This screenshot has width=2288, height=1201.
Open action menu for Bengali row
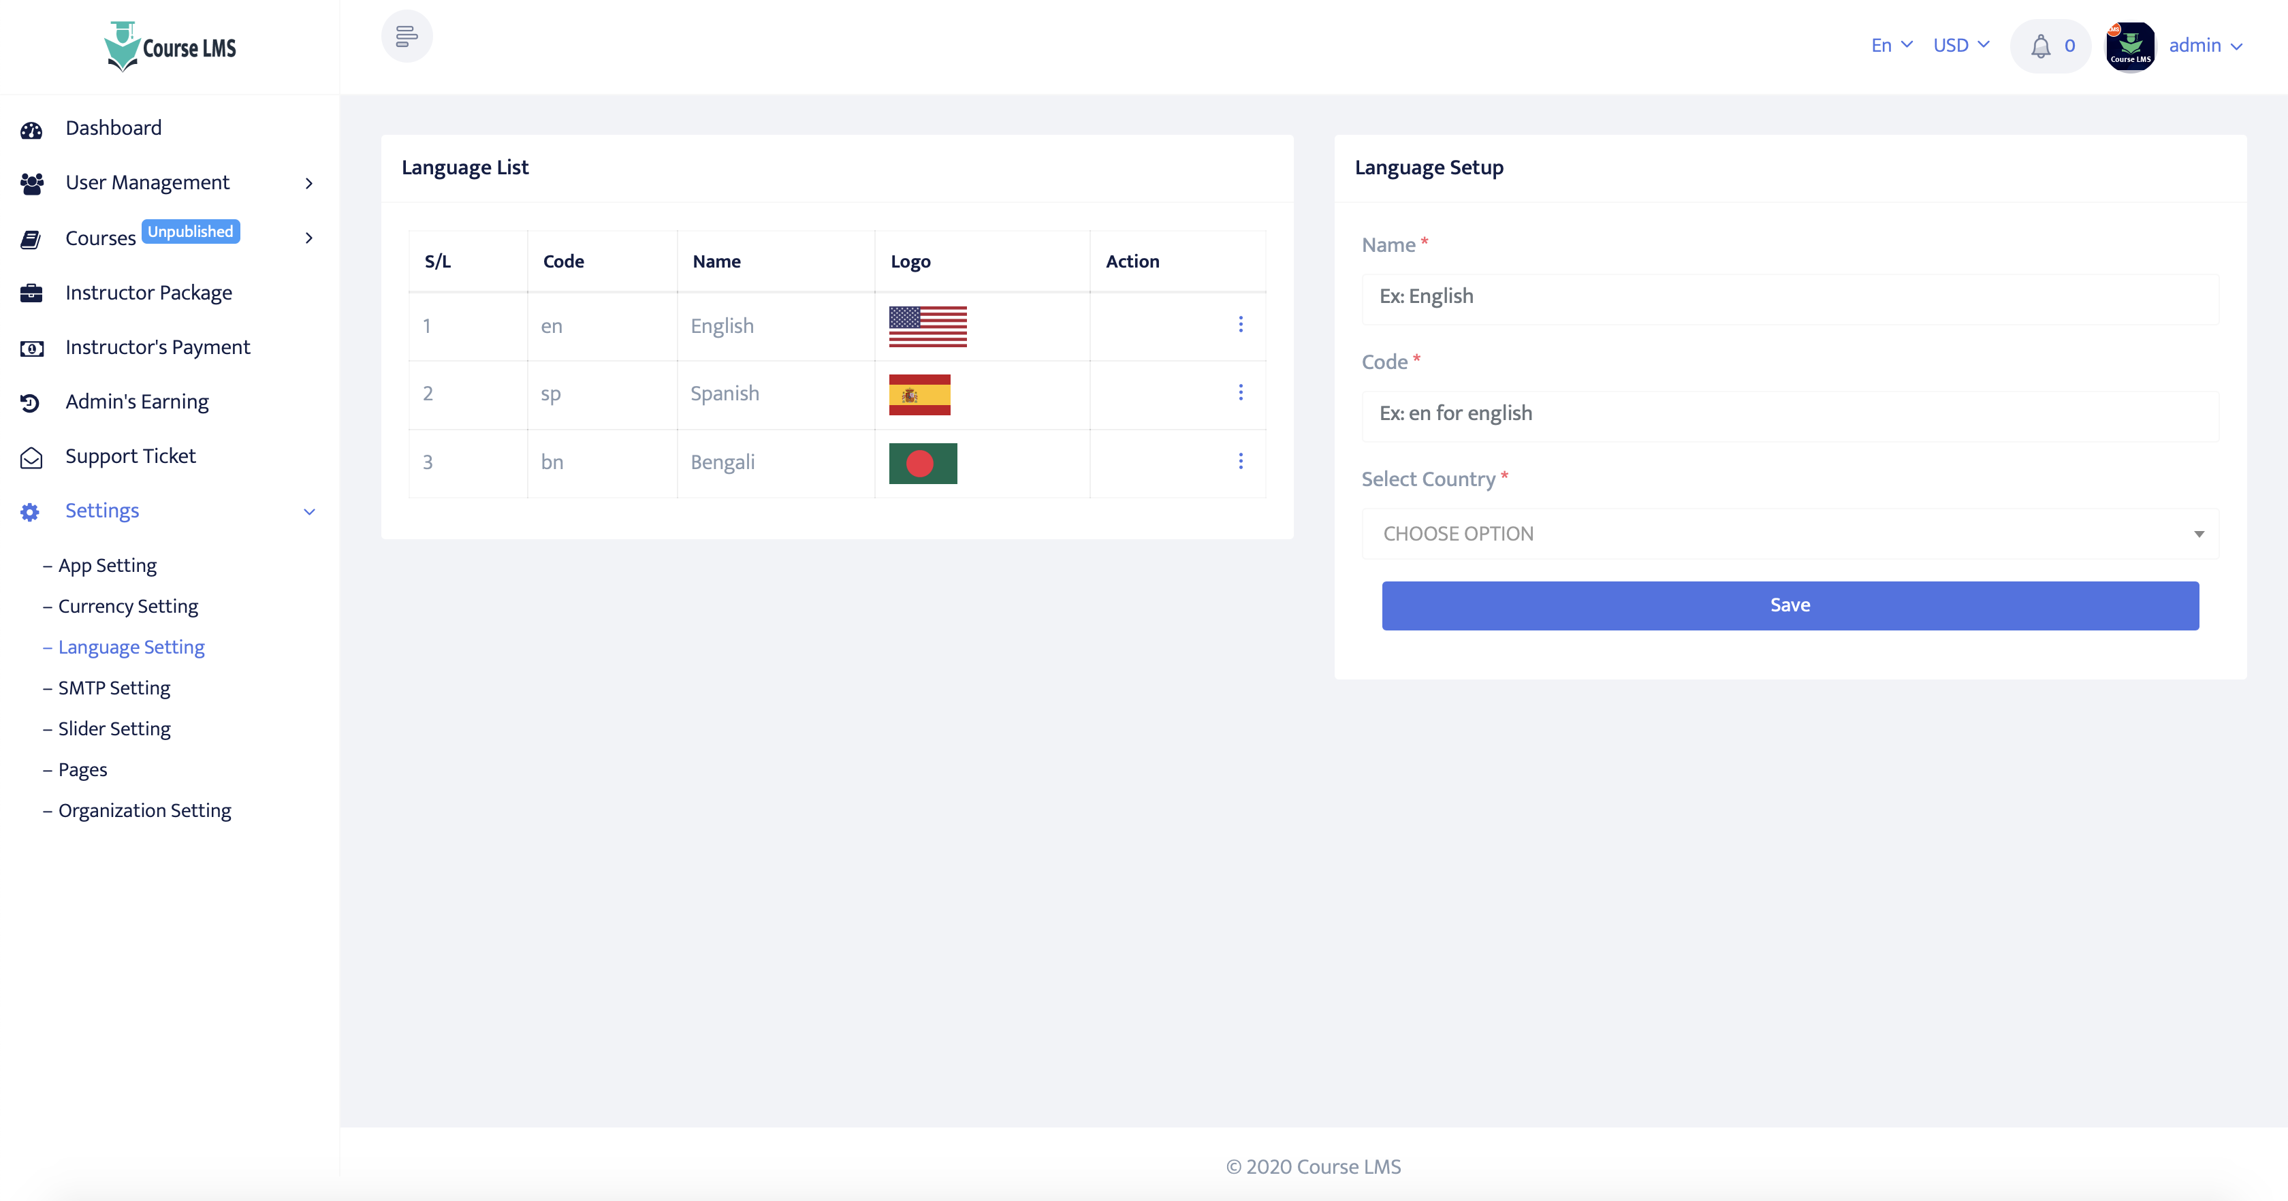coord(1241,461)
